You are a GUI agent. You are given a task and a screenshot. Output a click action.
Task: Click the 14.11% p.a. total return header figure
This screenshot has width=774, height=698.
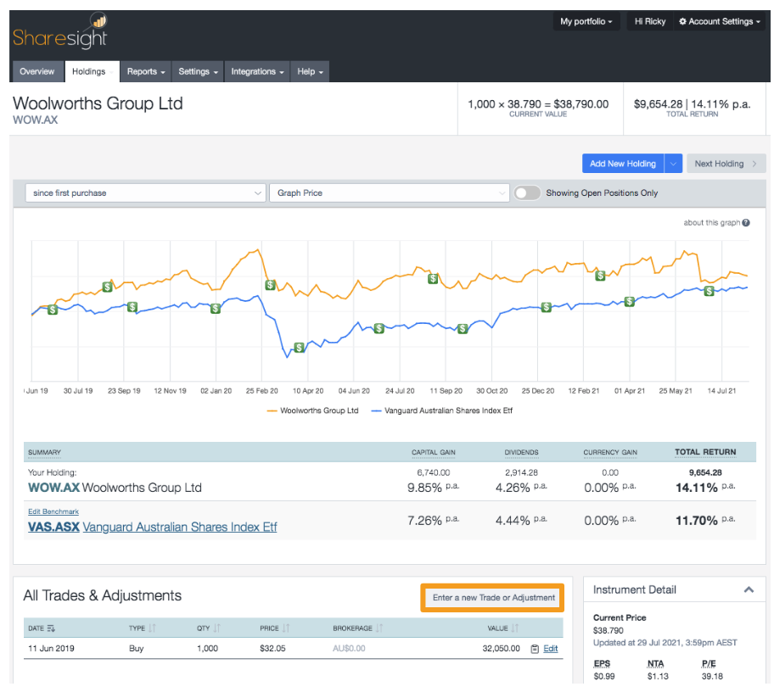click(721, 104)
